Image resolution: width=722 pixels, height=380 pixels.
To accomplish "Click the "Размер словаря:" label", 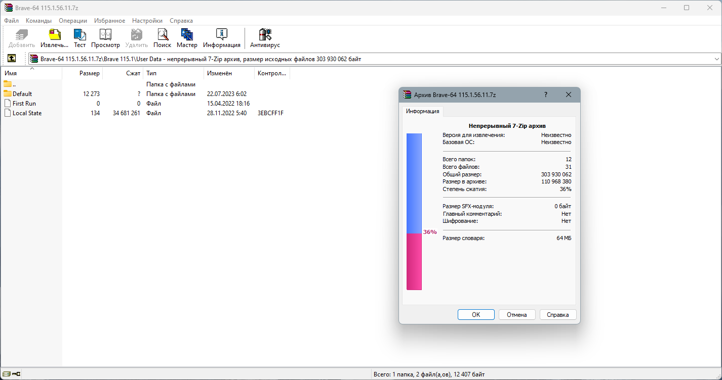I will (x=463, y=238).
